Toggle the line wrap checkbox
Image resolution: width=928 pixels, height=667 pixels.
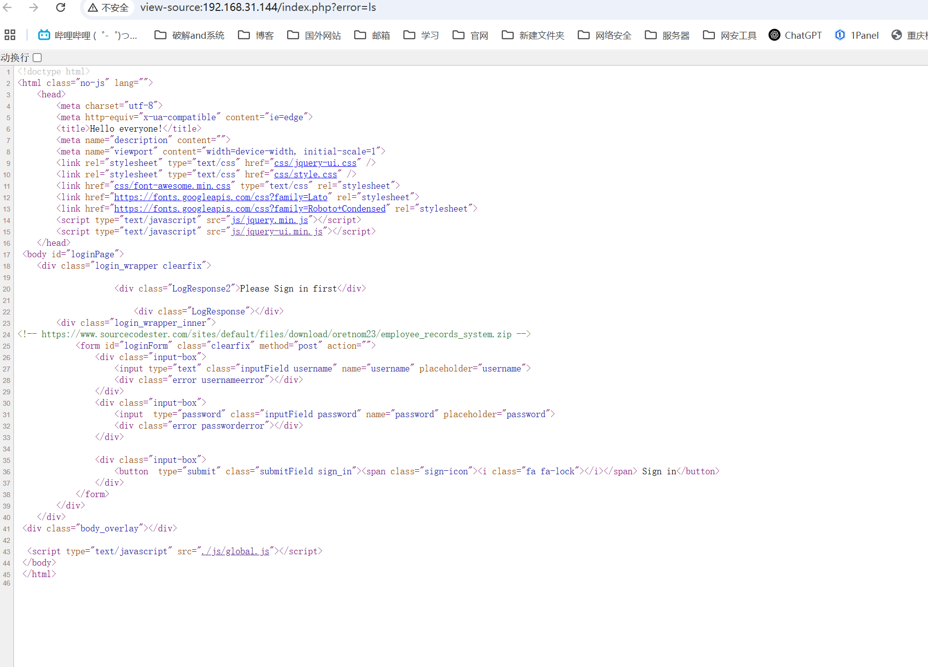(37, 58)
